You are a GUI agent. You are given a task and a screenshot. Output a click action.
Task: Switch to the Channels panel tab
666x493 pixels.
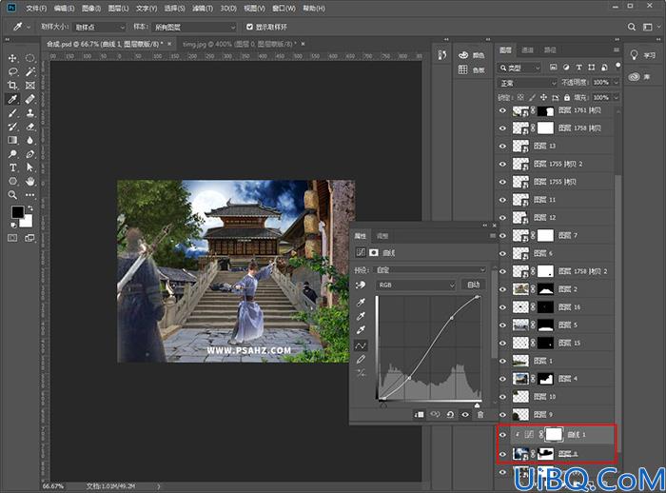[x=527, y=50]
